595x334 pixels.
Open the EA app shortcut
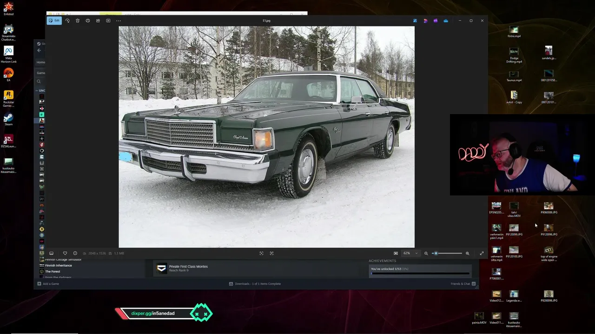tap(8, 75)
